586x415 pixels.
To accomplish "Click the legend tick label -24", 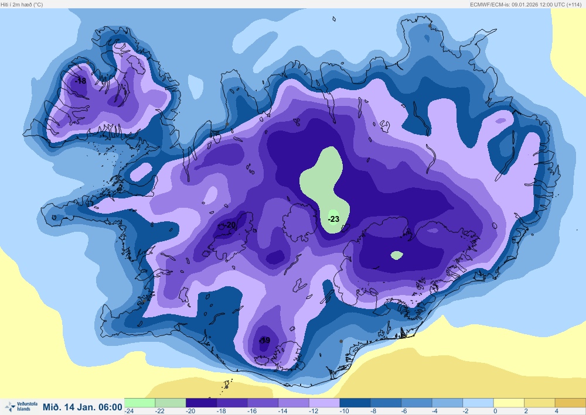I will [130, 411].
